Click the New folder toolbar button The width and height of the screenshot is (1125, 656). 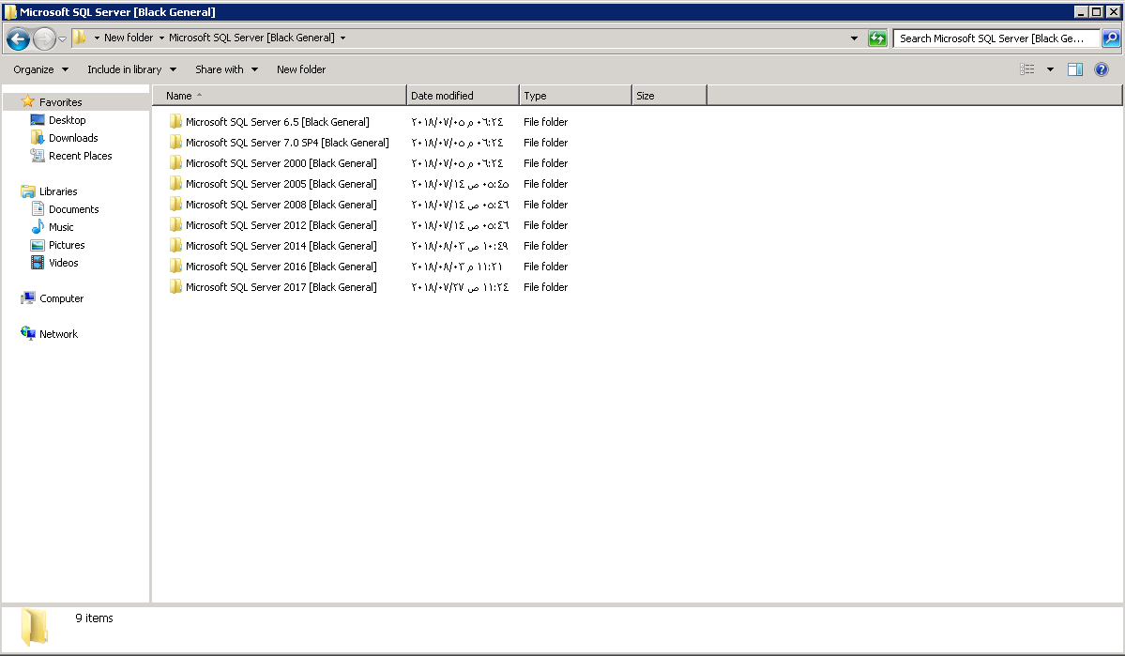[301, 69]
